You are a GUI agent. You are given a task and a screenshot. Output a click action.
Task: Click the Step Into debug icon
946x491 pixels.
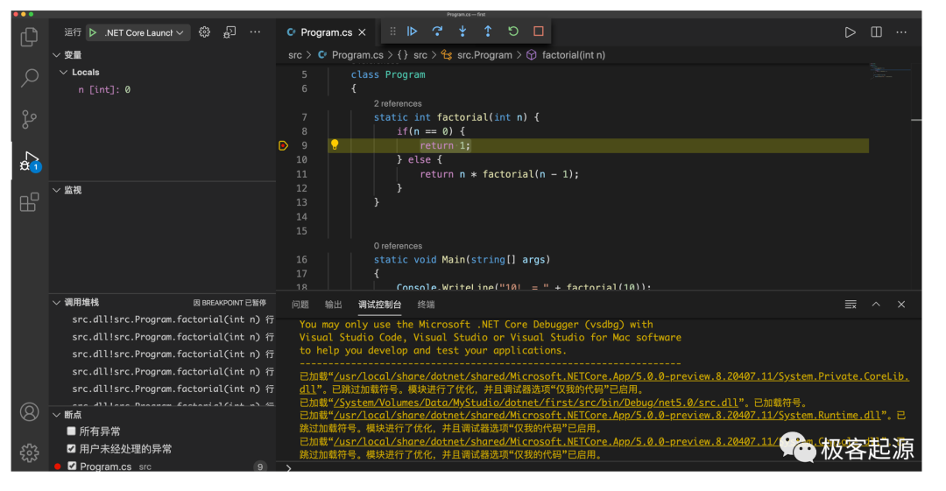pos(462,32)
